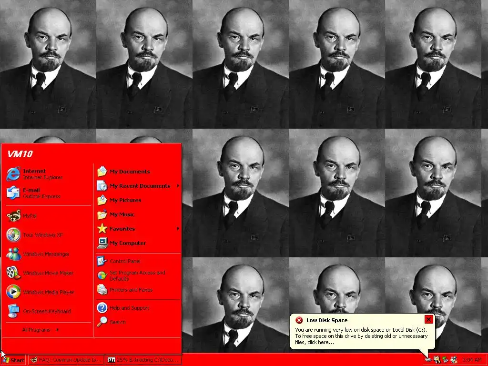
Task: Switch to the FAQ: Common Update taskbar window
Action: click(67, 360)
